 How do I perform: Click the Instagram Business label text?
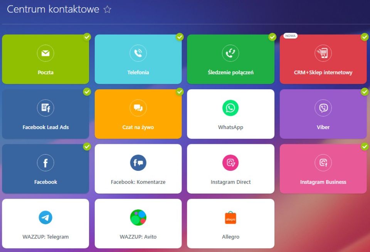(323, 182)
